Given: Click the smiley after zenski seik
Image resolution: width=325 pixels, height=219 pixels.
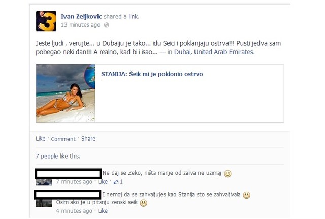Looking at the screenshot, I should click(x=143, y=203).
